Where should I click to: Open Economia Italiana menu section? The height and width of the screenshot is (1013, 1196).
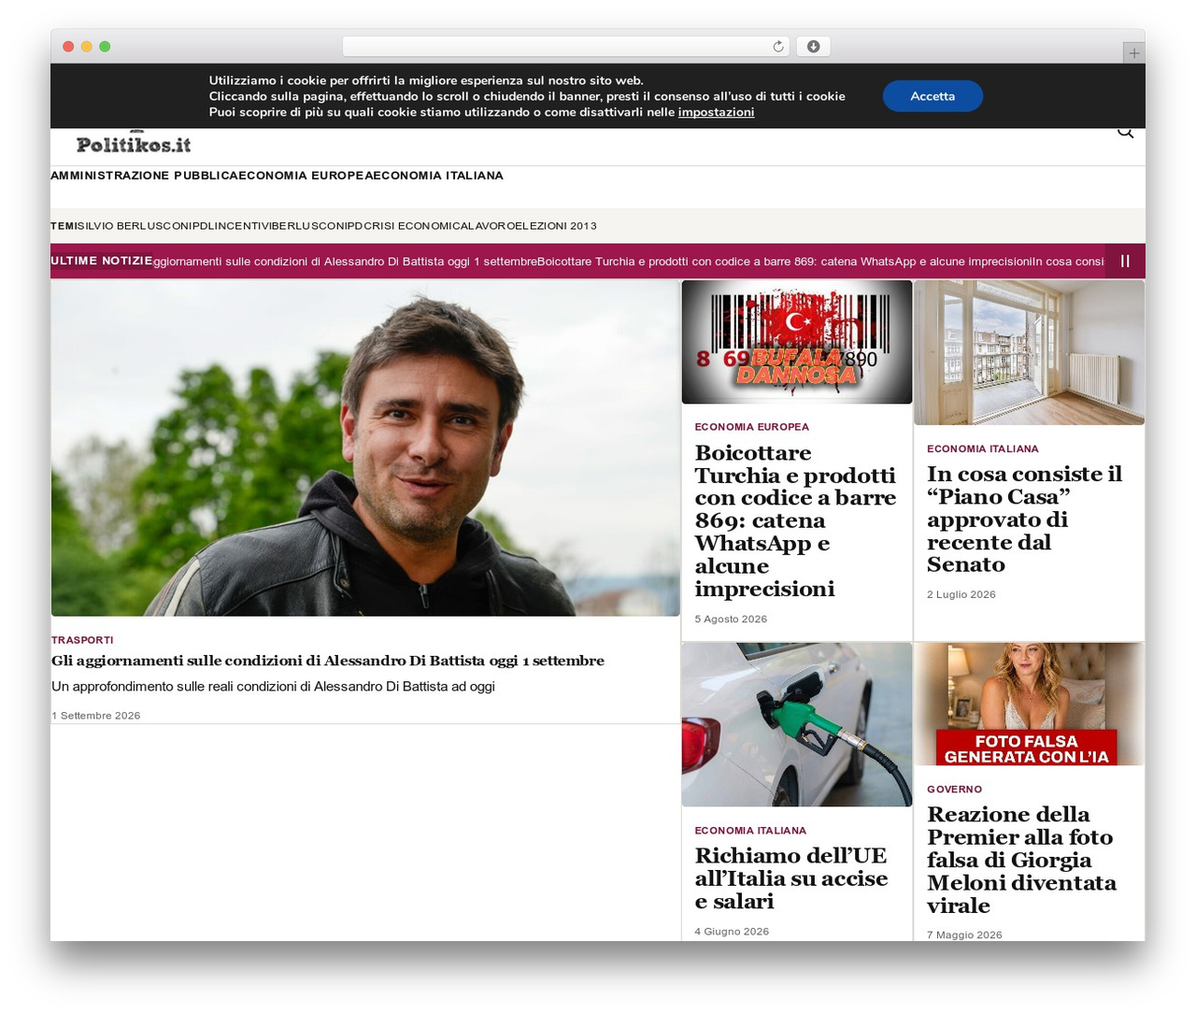coord(437,176)
